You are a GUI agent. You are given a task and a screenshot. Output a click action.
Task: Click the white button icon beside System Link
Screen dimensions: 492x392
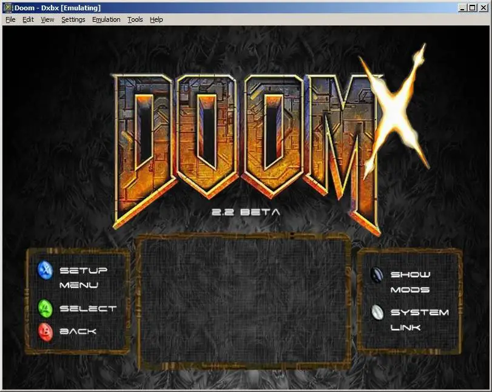[x=377, y=313]
